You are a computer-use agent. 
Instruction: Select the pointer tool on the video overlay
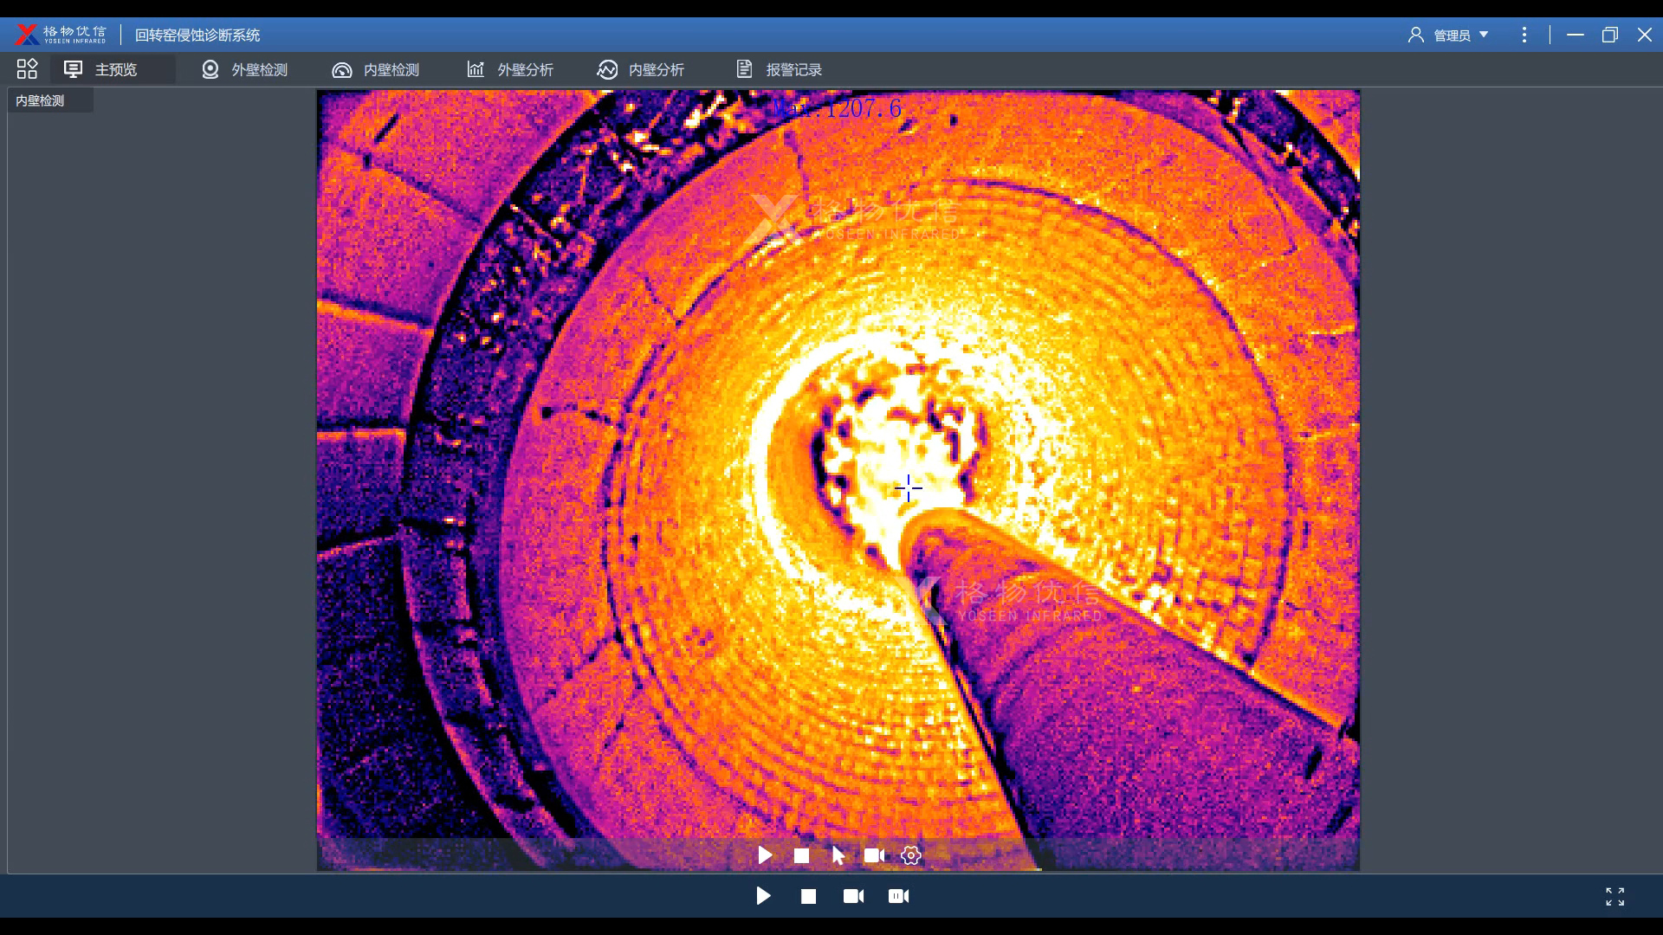tap(838, 855)
